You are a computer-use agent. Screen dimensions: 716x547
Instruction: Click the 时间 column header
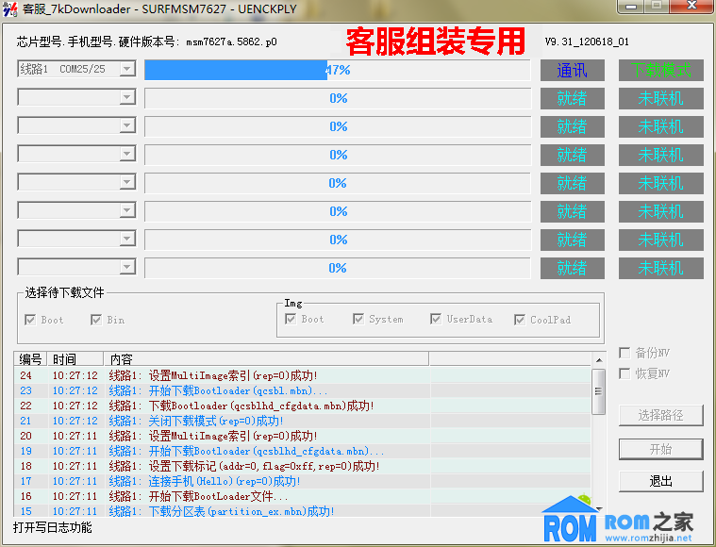75,359
